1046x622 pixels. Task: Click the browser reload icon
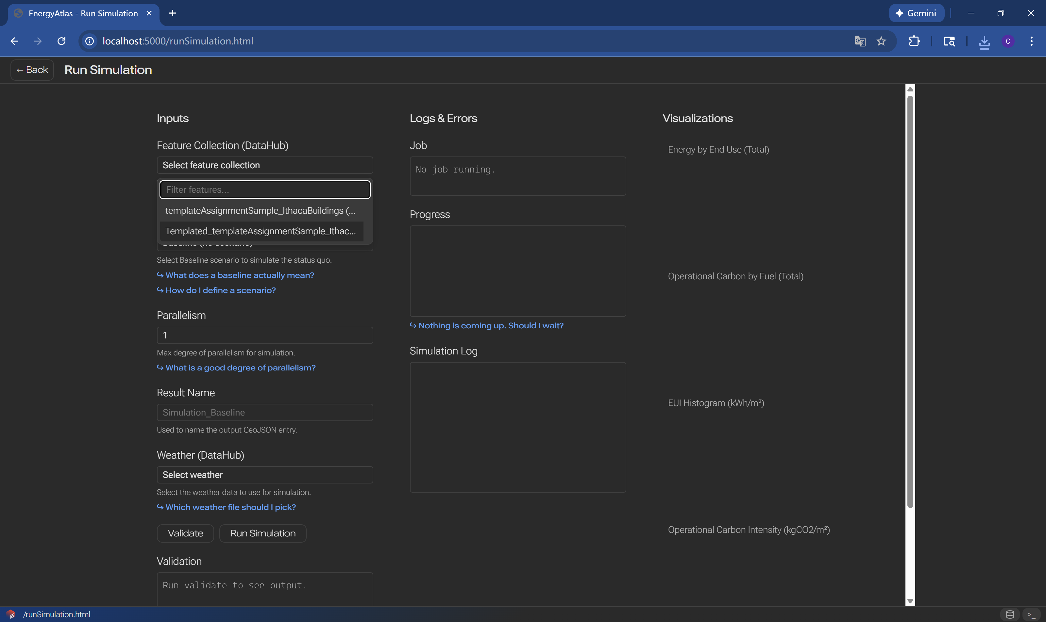click(x=61, y=41)
